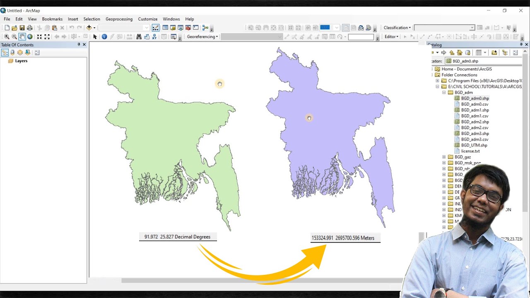Open the Go To XY tool

[154, 37]
